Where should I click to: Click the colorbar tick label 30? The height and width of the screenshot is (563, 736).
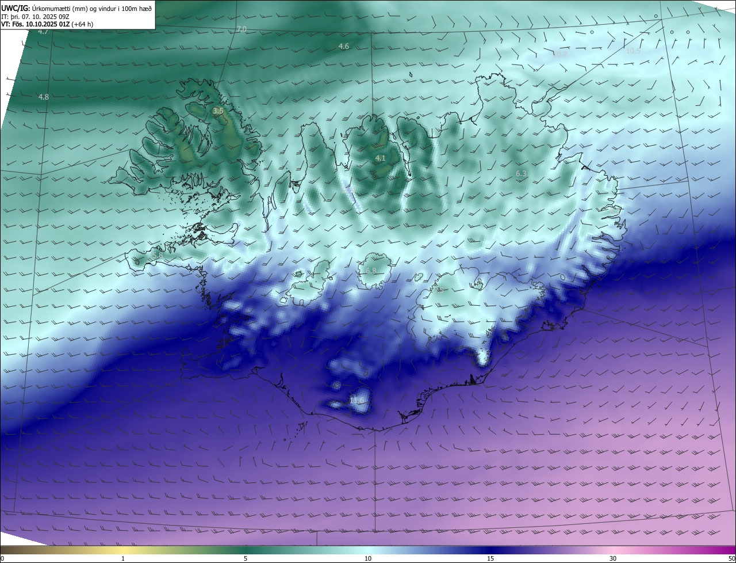(613, 558)
